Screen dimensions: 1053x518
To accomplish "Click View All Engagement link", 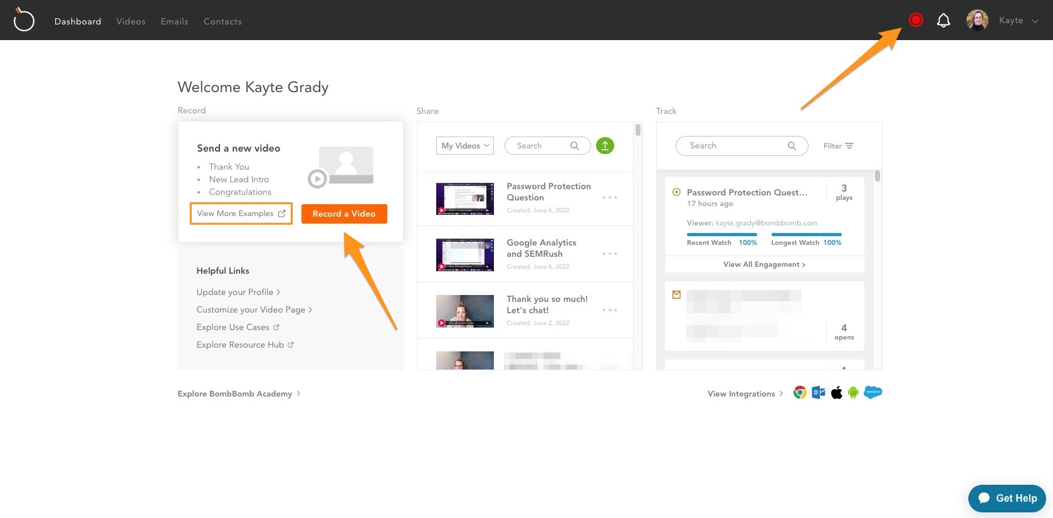I will pos(764,264).
